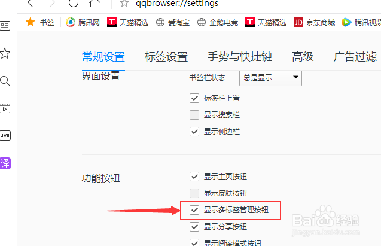
Task: Open 京东商城 bookmark link
Action: 314,22
